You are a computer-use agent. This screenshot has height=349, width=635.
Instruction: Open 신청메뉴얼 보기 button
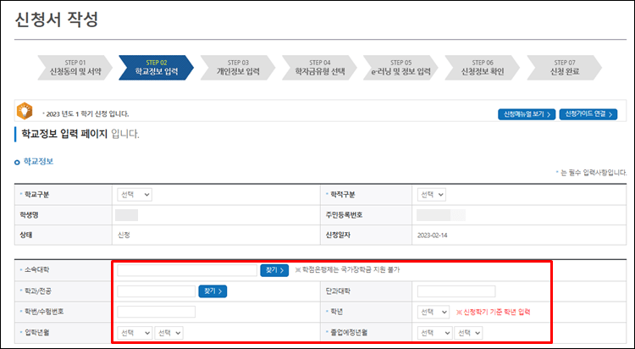coord(527,114)
